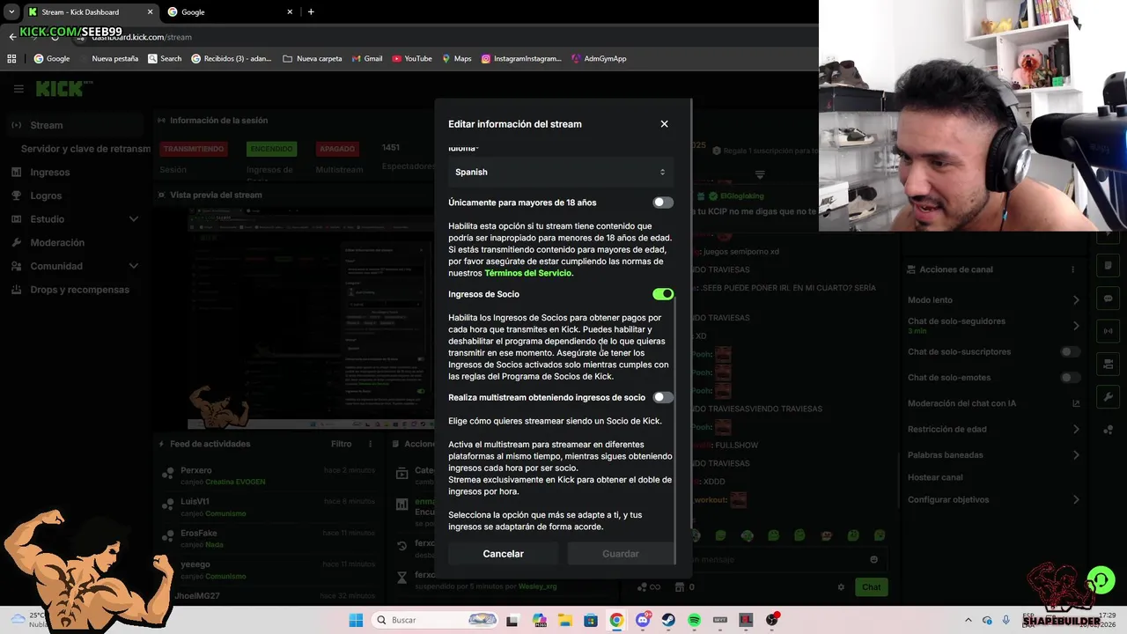Open the YouTube bookmark
1127x634 pixels.
[412, 59]
